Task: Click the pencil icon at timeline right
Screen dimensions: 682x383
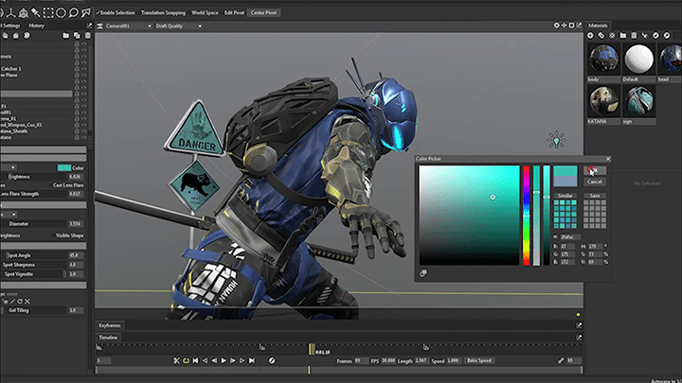Action: [x=561, y=360]
